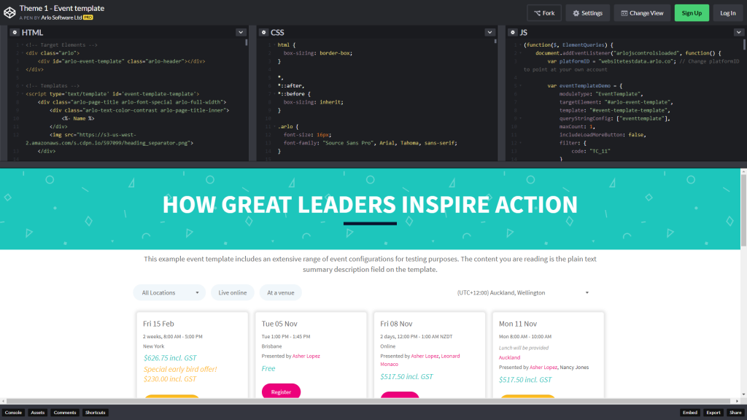Open CSS editor settings gear
747x420 pixels.
[263, 33]
